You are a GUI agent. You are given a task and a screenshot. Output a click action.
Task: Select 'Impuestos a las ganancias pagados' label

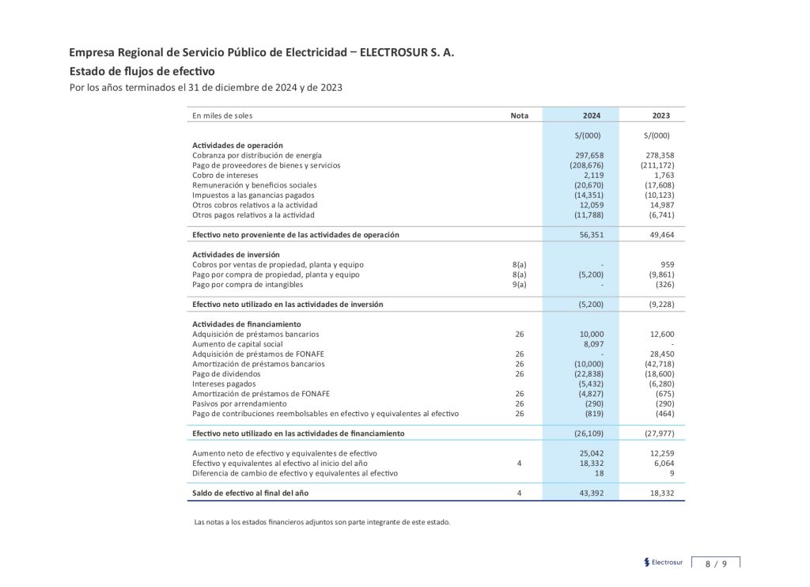(x=253, y=195)
